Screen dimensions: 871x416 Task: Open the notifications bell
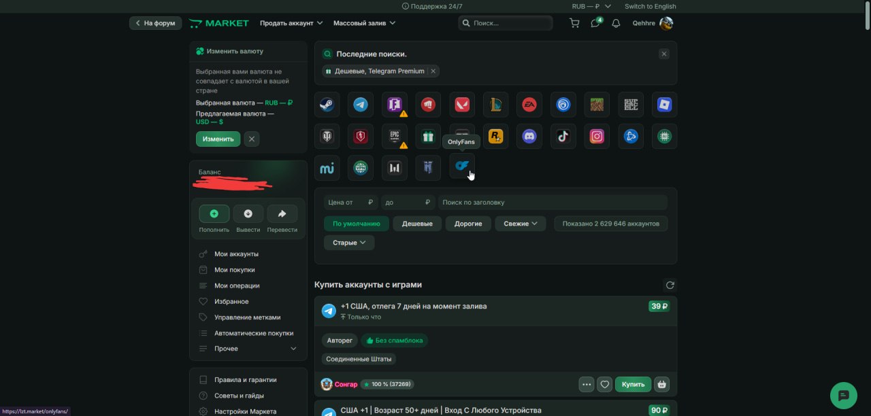tap(616, 23)
